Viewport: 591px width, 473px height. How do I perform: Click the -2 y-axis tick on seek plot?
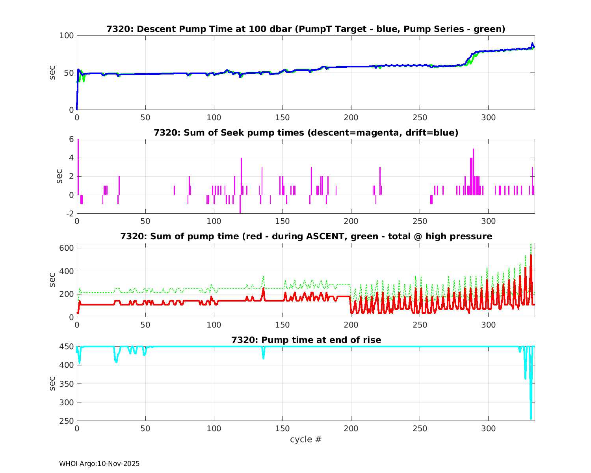point(69,214)
